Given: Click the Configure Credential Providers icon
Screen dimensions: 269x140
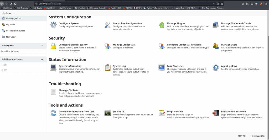Looking at the screenshot, I should click(x=162, y=46).
